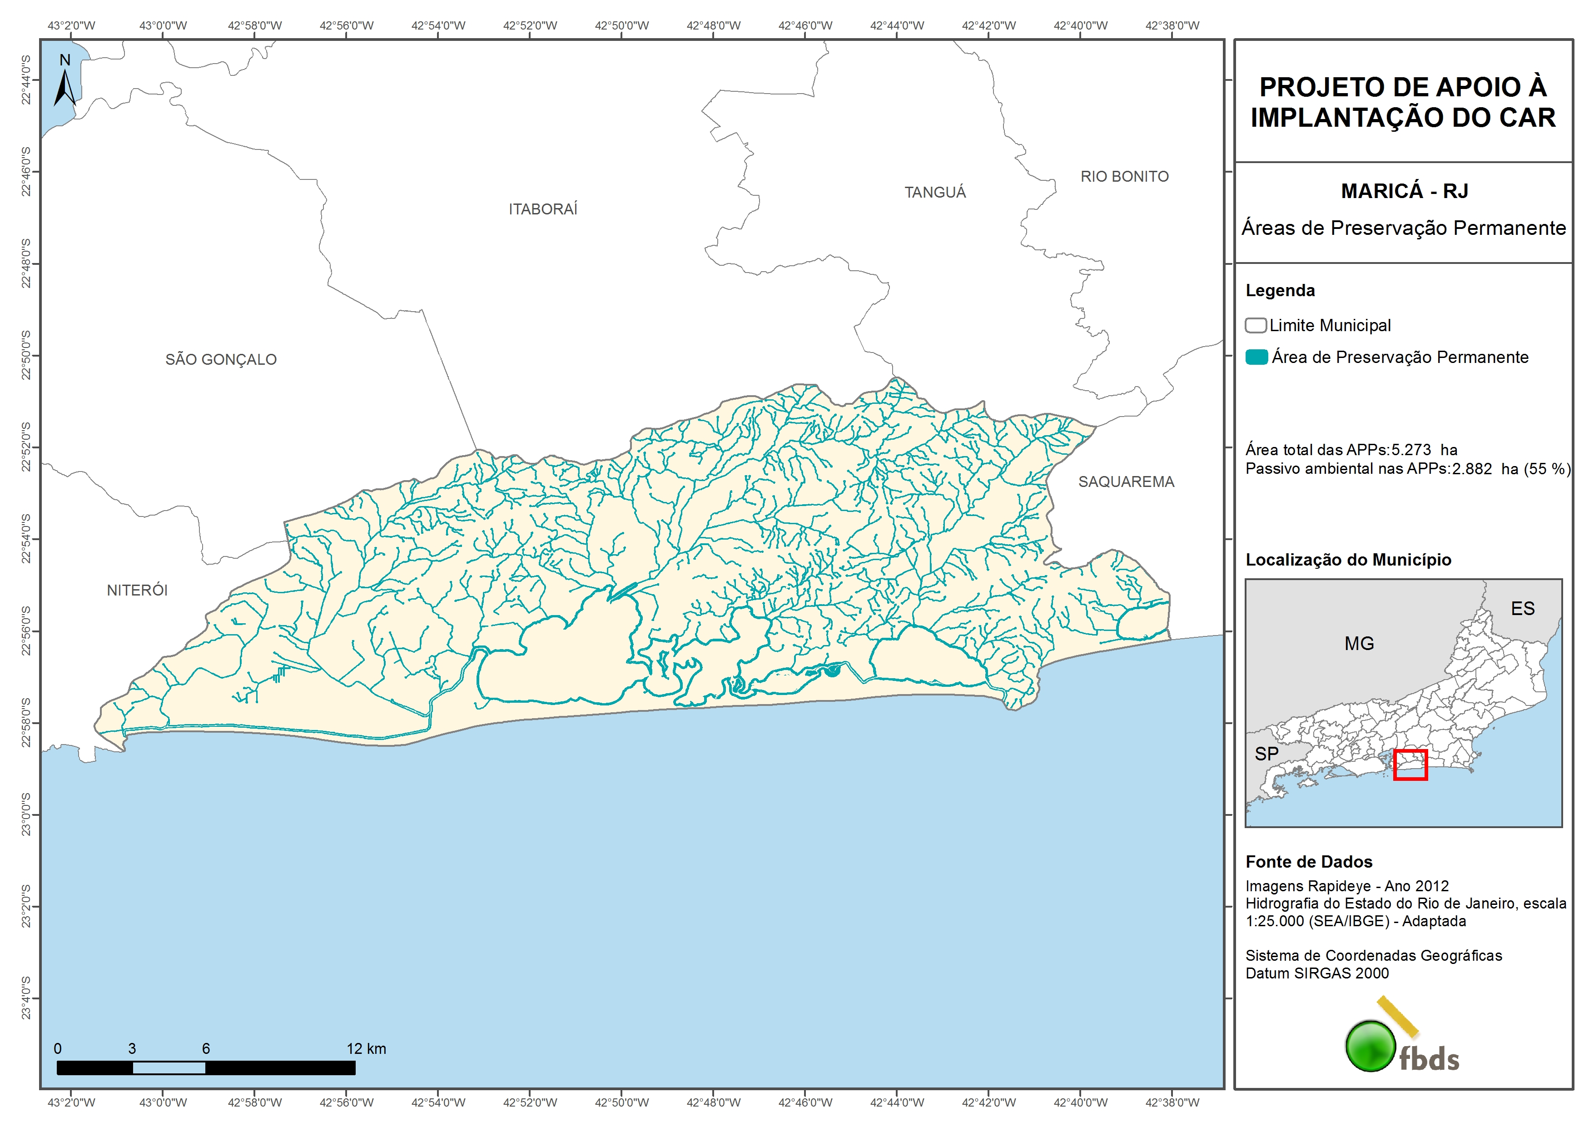
Task: Click the red locator rectangle in inset map
Action: pos(1410,765)
